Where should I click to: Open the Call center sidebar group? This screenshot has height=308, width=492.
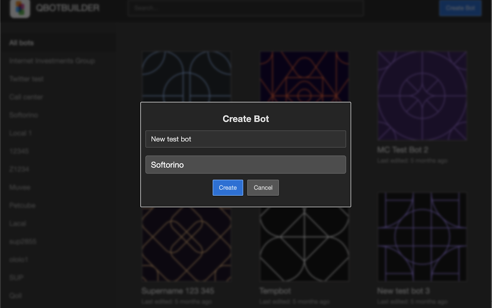click(x=26, y=97)
